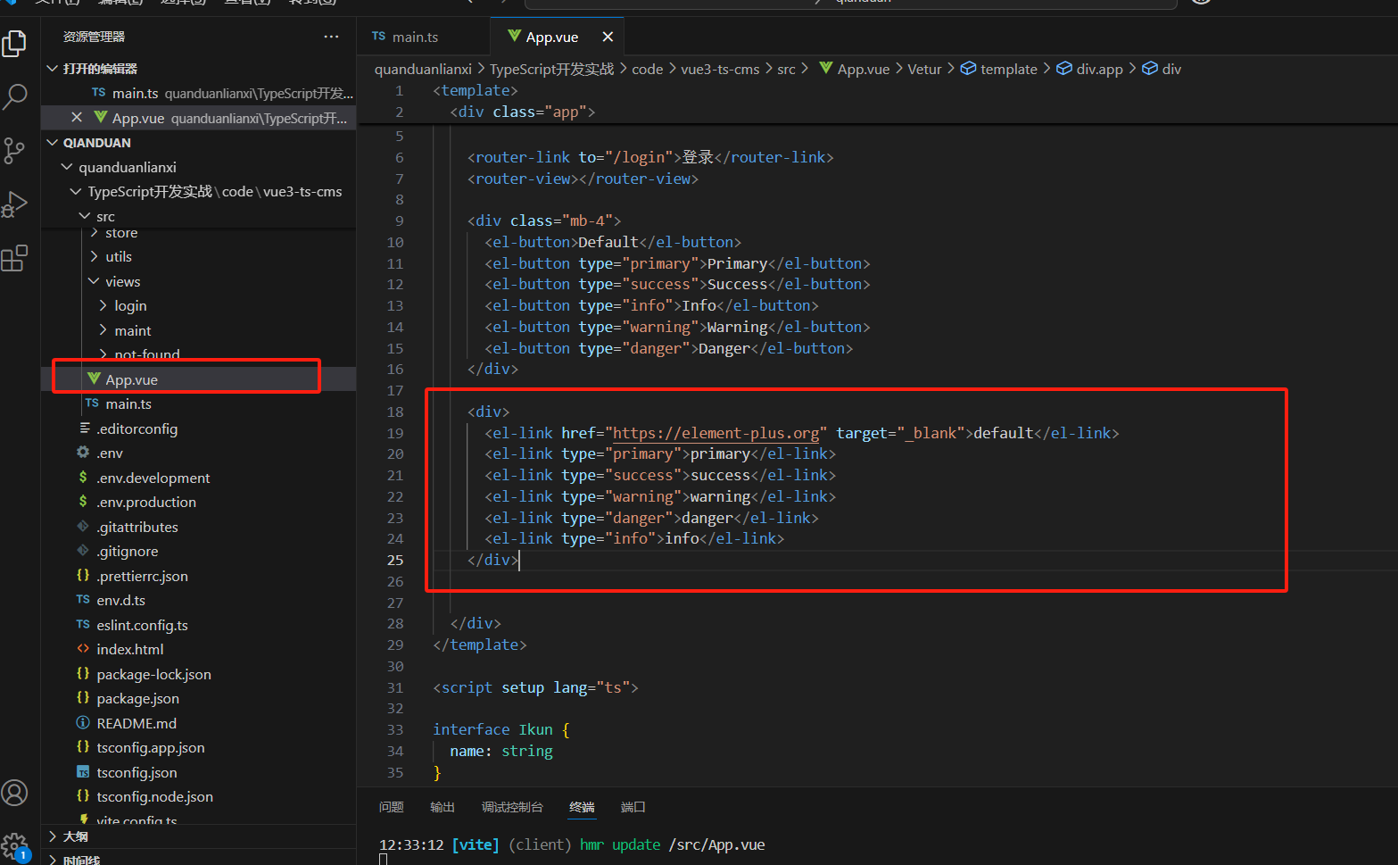The height and width of the screenshot is (865, 1398).
Task: Click line number 25 in gutter
Action: [395, 560]
